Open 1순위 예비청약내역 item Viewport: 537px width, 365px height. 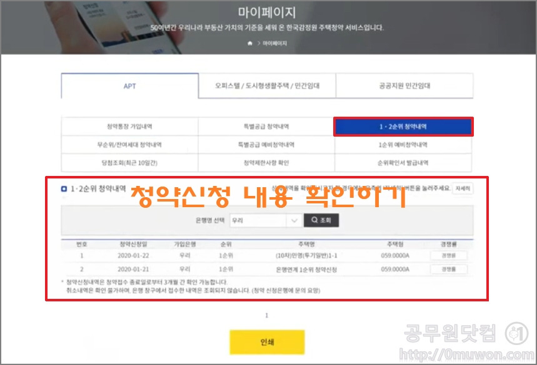coord(403,145)
